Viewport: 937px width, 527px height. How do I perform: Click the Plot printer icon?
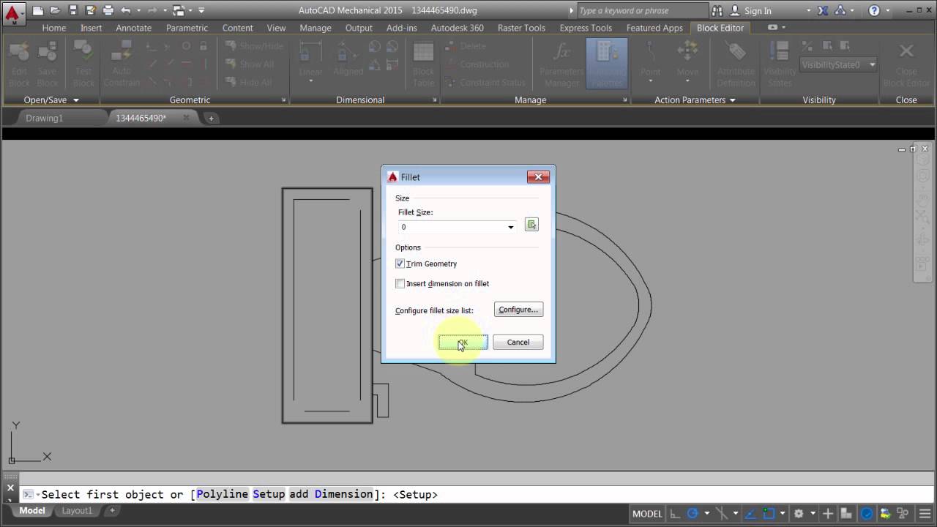[108, 11]
